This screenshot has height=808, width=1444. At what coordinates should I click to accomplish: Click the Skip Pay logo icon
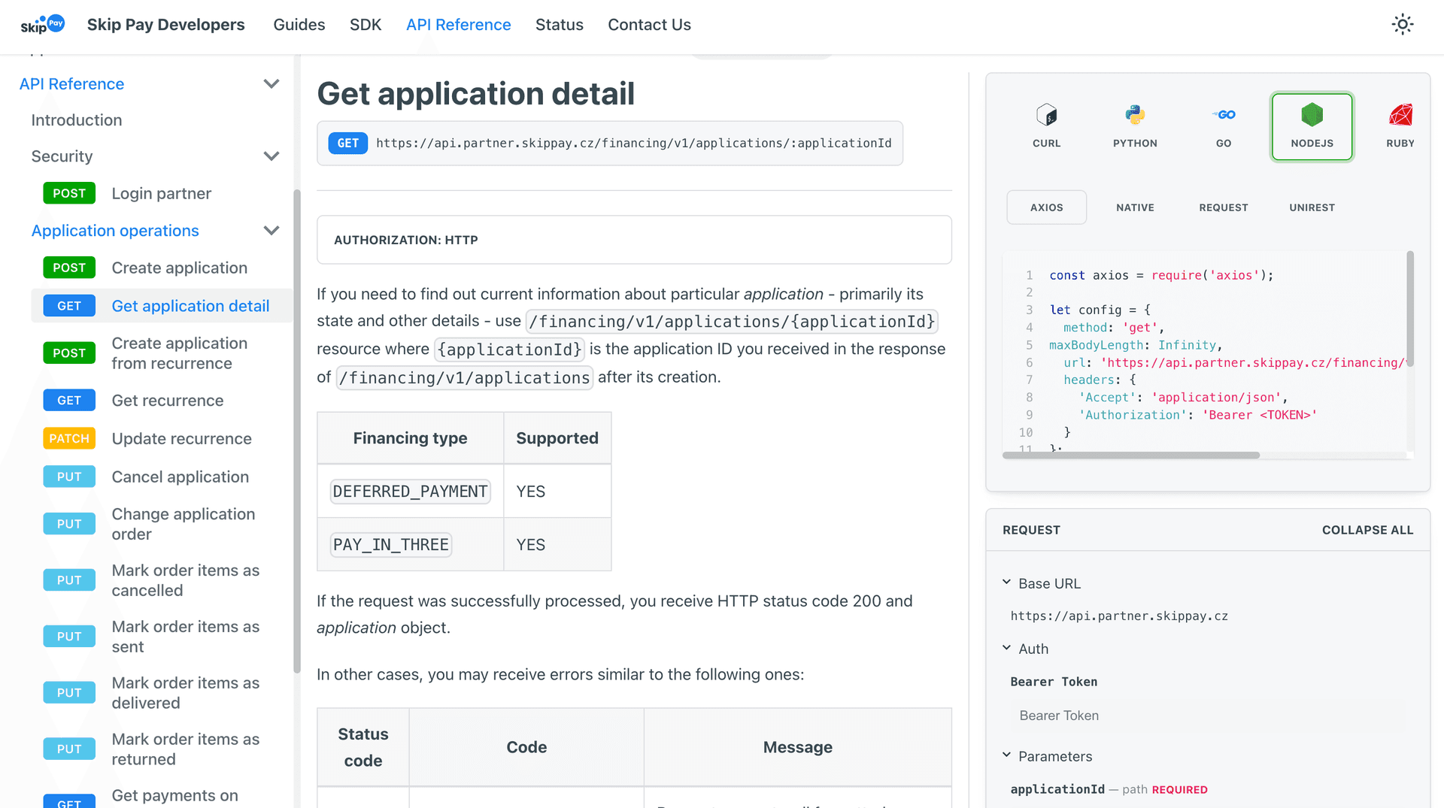(42, 24)
